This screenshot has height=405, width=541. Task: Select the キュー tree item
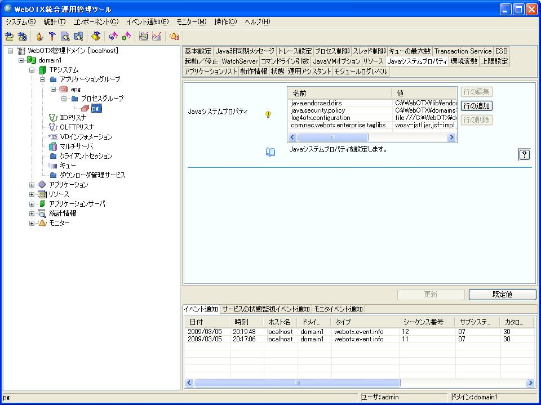pos(68,166)
